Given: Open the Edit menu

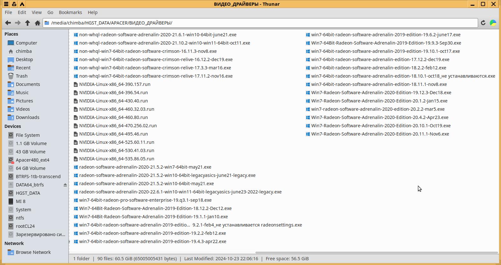Looking at the screenshot, I should point(22,12).
